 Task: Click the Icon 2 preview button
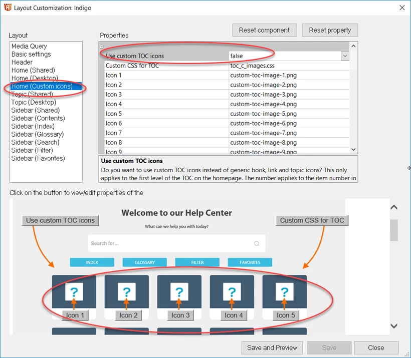(x=128, y=315)
